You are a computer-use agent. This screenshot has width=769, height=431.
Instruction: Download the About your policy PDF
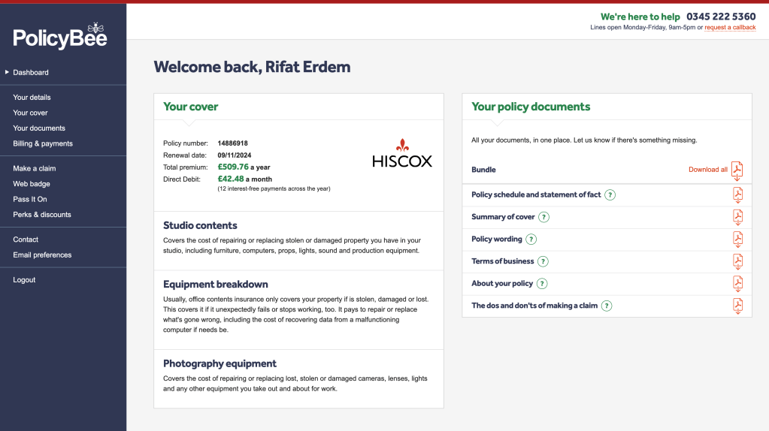tap(737, 284)
